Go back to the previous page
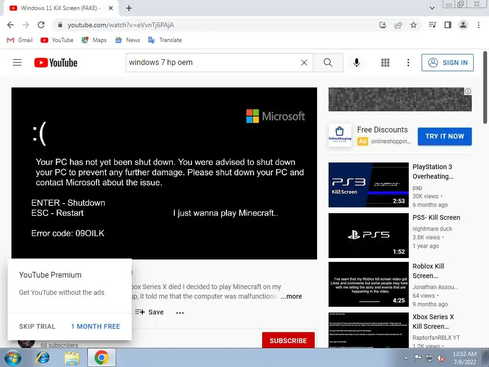Screen dimensions: 489x367 click(11, 25)
